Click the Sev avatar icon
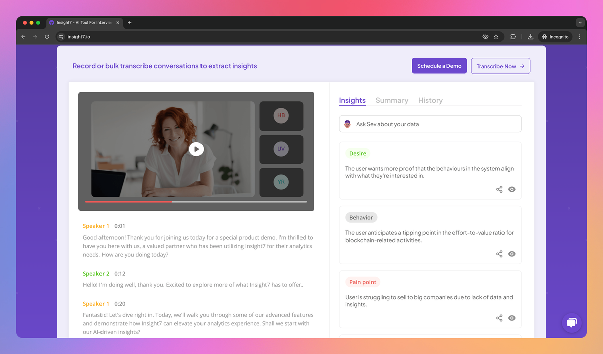This screenshot has height=354, width=603. click(x=347, y=124)
